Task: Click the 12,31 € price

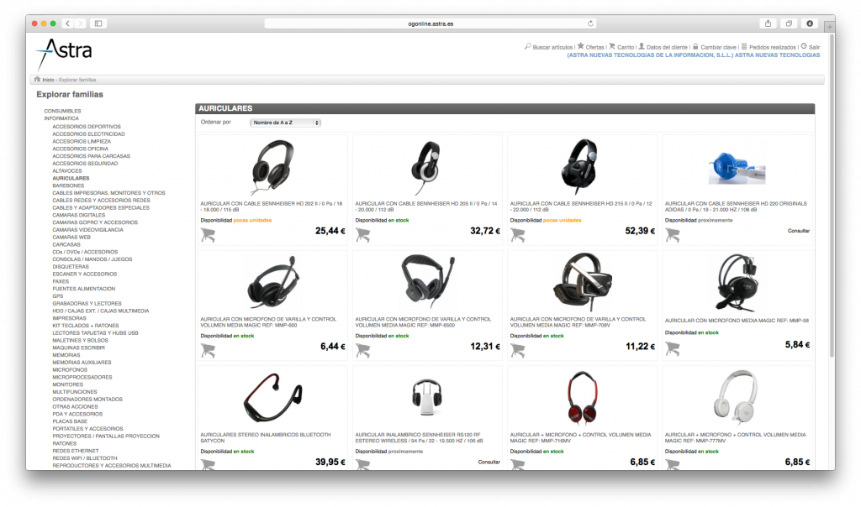Action: pyautogui.click(x=485, y=347)
